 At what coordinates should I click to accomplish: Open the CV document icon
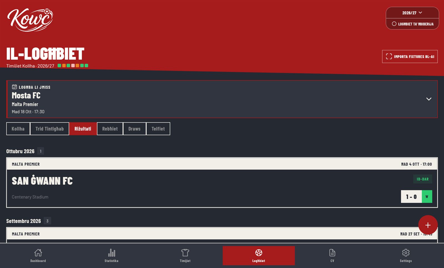[x=332, y=253]
